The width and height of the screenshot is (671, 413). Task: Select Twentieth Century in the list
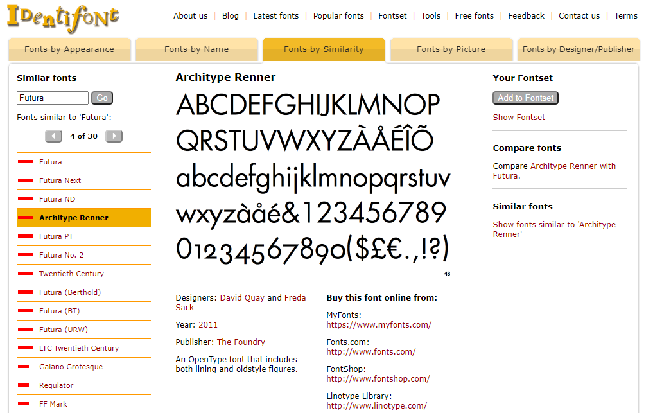click(x=71, y=274)
